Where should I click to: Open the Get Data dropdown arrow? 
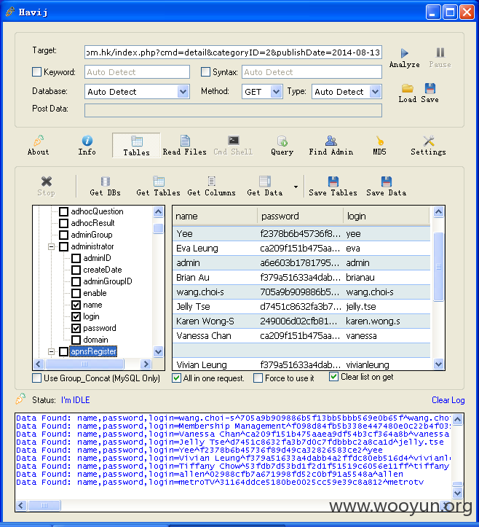(x=296, y=187)
